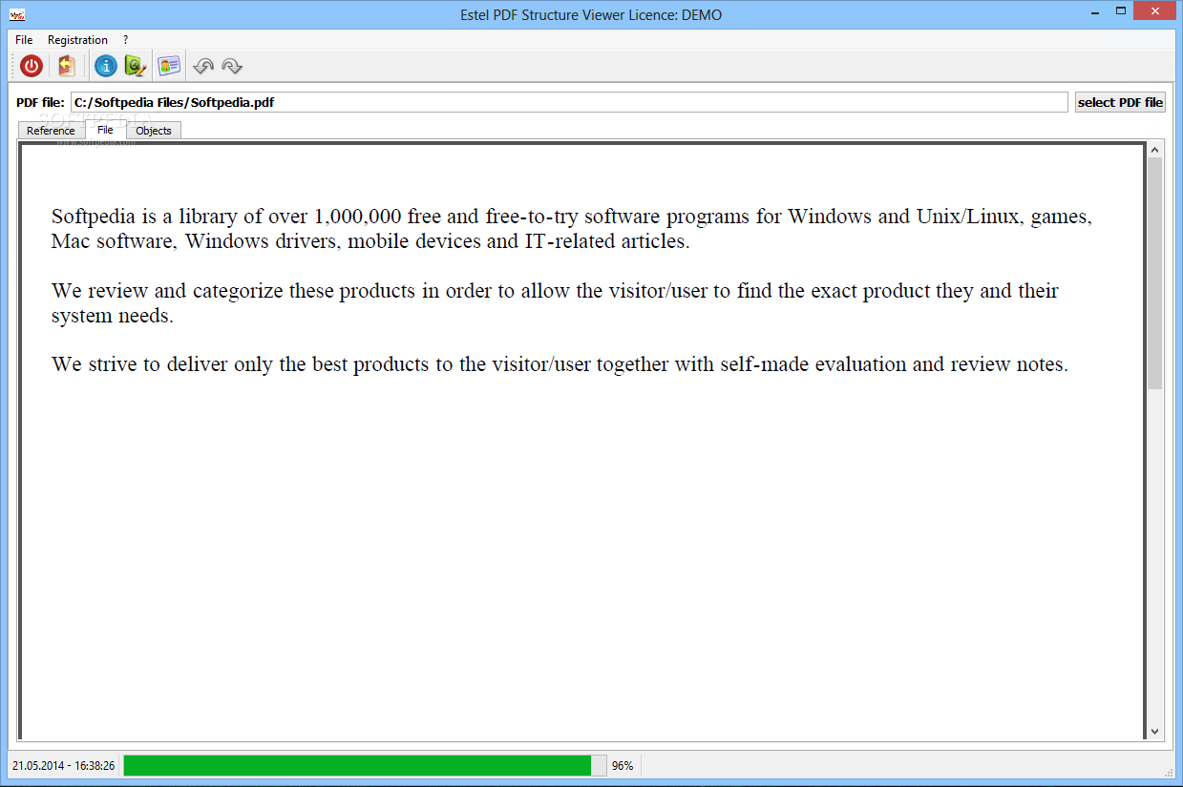Click the line 'system needs.'
Screen dimensions: 1183x787
(113, 316)
